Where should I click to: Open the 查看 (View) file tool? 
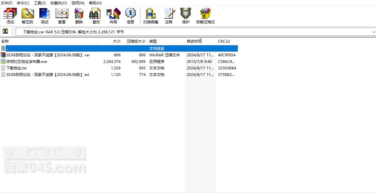point(62,14)
